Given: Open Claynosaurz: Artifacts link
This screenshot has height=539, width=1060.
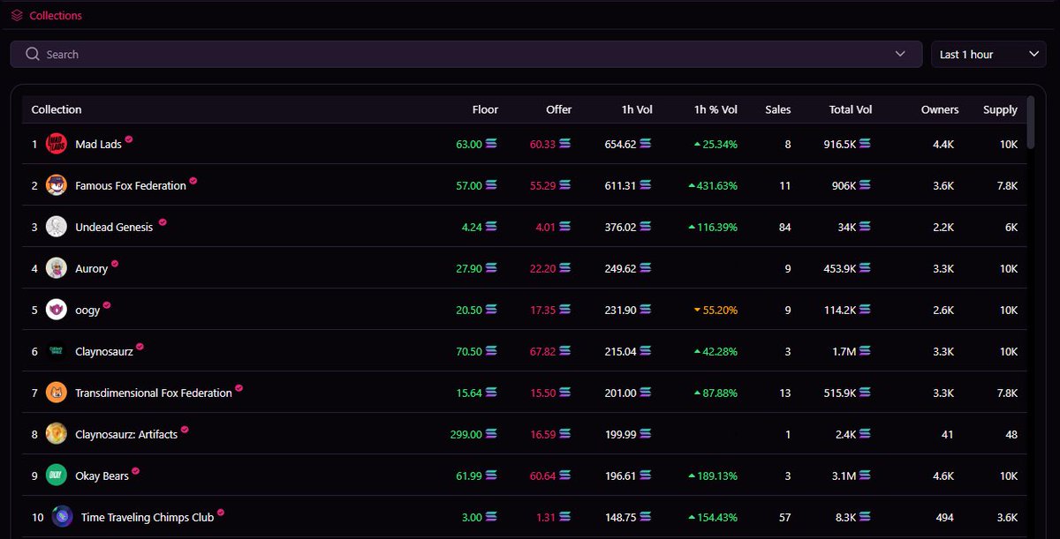Looking at the screenshot, I should pyautogui.click(x=126, y=434).
